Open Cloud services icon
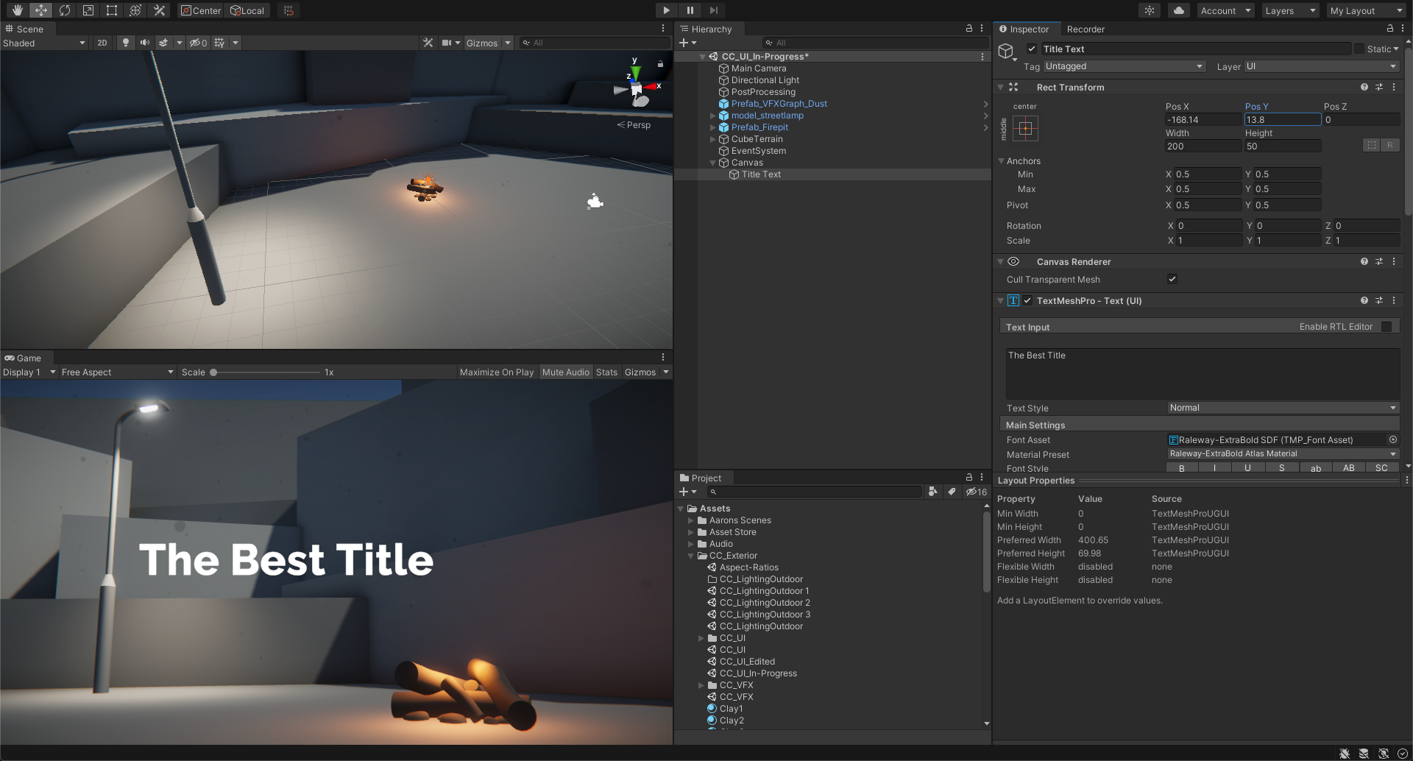This screenshot has width=1413, height=761. [1178, 10]
